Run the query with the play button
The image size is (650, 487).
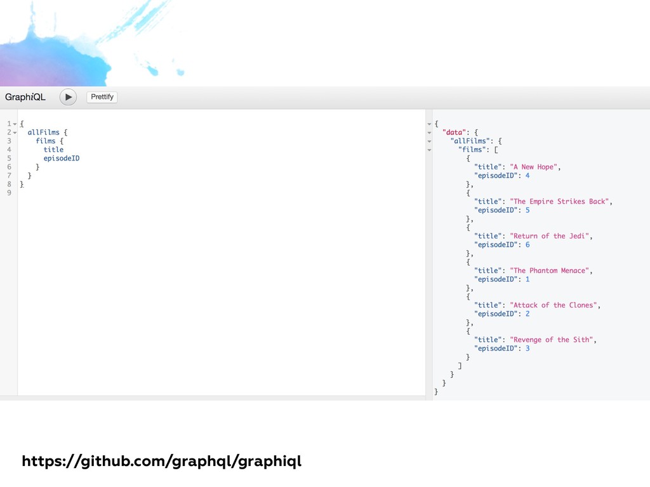click(68, 97)
